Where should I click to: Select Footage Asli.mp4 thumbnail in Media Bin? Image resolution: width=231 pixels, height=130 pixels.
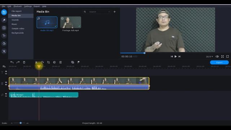[x=71, y=22]
